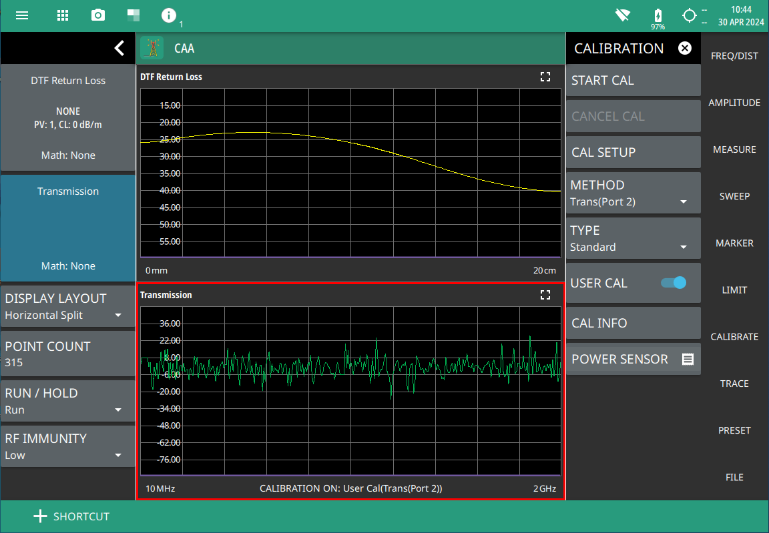Open the Run / Hold dropdown
The width and height of the screenshot is (769, 533).
(x=67, y=401)
